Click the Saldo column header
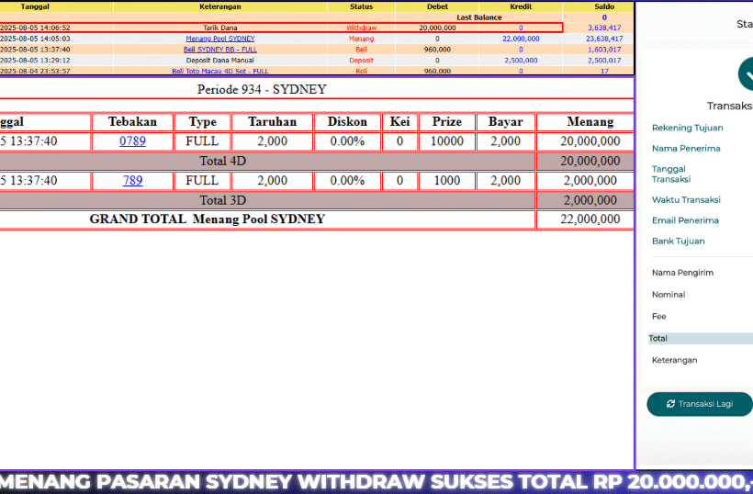The image size is (753, 494). (603, 6)
